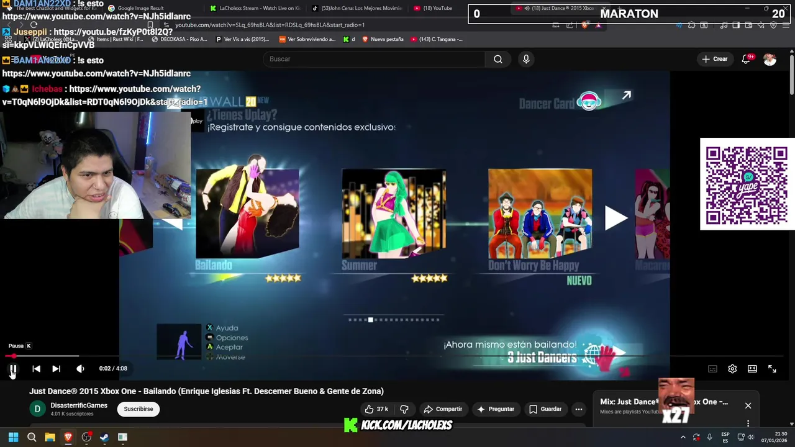Open the Ver Sobreviviendo bookmark
Image resolution: width=795 pixels, height=447 pixels.
pos(307,39)
